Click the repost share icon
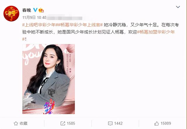This screenshot has width=187, height=129. click(x=63, y=123)
